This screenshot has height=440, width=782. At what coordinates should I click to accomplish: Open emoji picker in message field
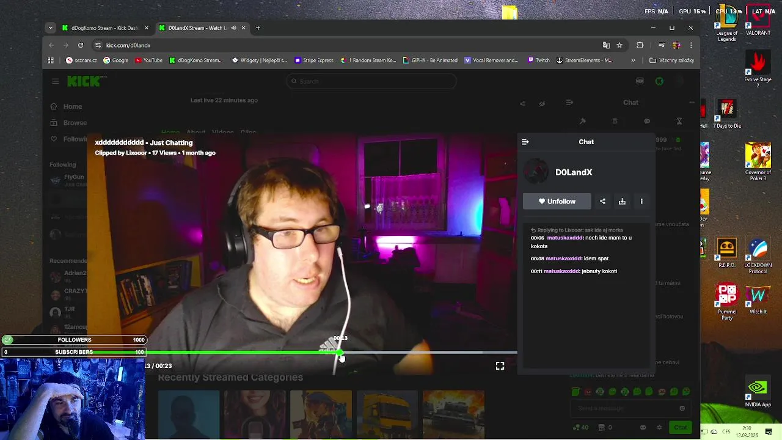pyautogui.click(x=682, y=408)
